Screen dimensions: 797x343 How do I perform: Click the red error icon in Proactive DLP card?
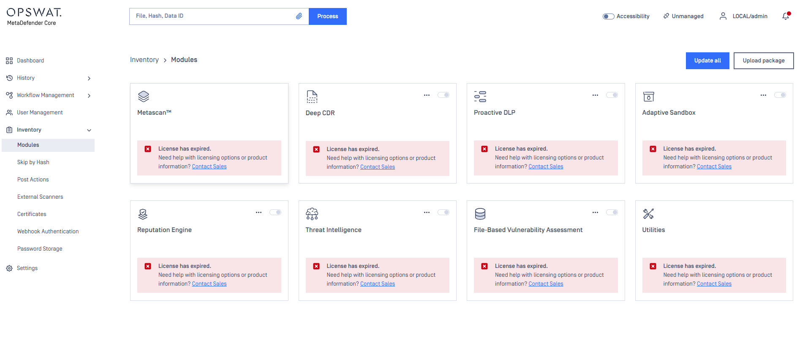[x=484, y=149]
